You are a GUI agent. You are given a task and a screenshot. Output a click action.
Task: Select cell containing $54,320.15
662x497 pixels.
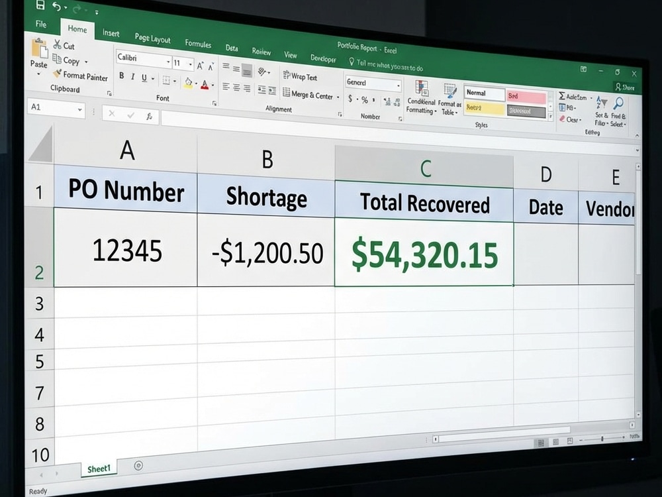[424, 252]
